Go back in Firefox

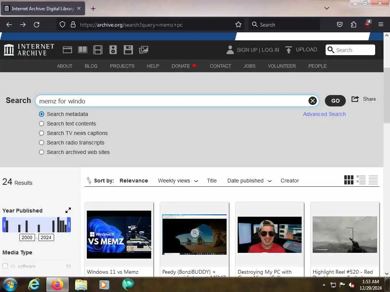click(x=9, y=25)
